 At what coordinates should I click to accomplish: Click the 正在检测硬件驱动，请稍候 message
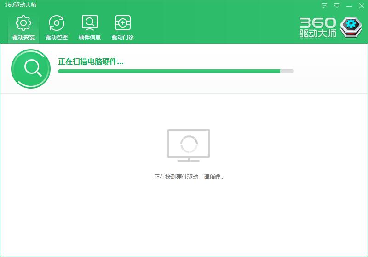point(189,177)
